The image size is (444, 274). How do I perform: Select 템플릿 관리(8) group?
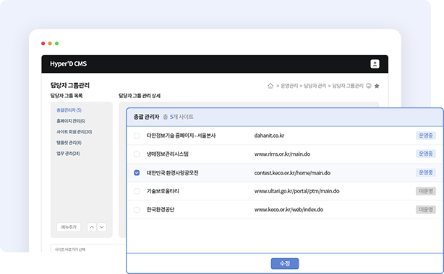tap(69, 143)
